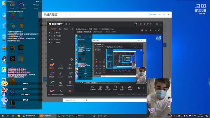Click the share icon above preview
Screen dimensions: 210x118
pyautogui.click(x=159, y=30)
